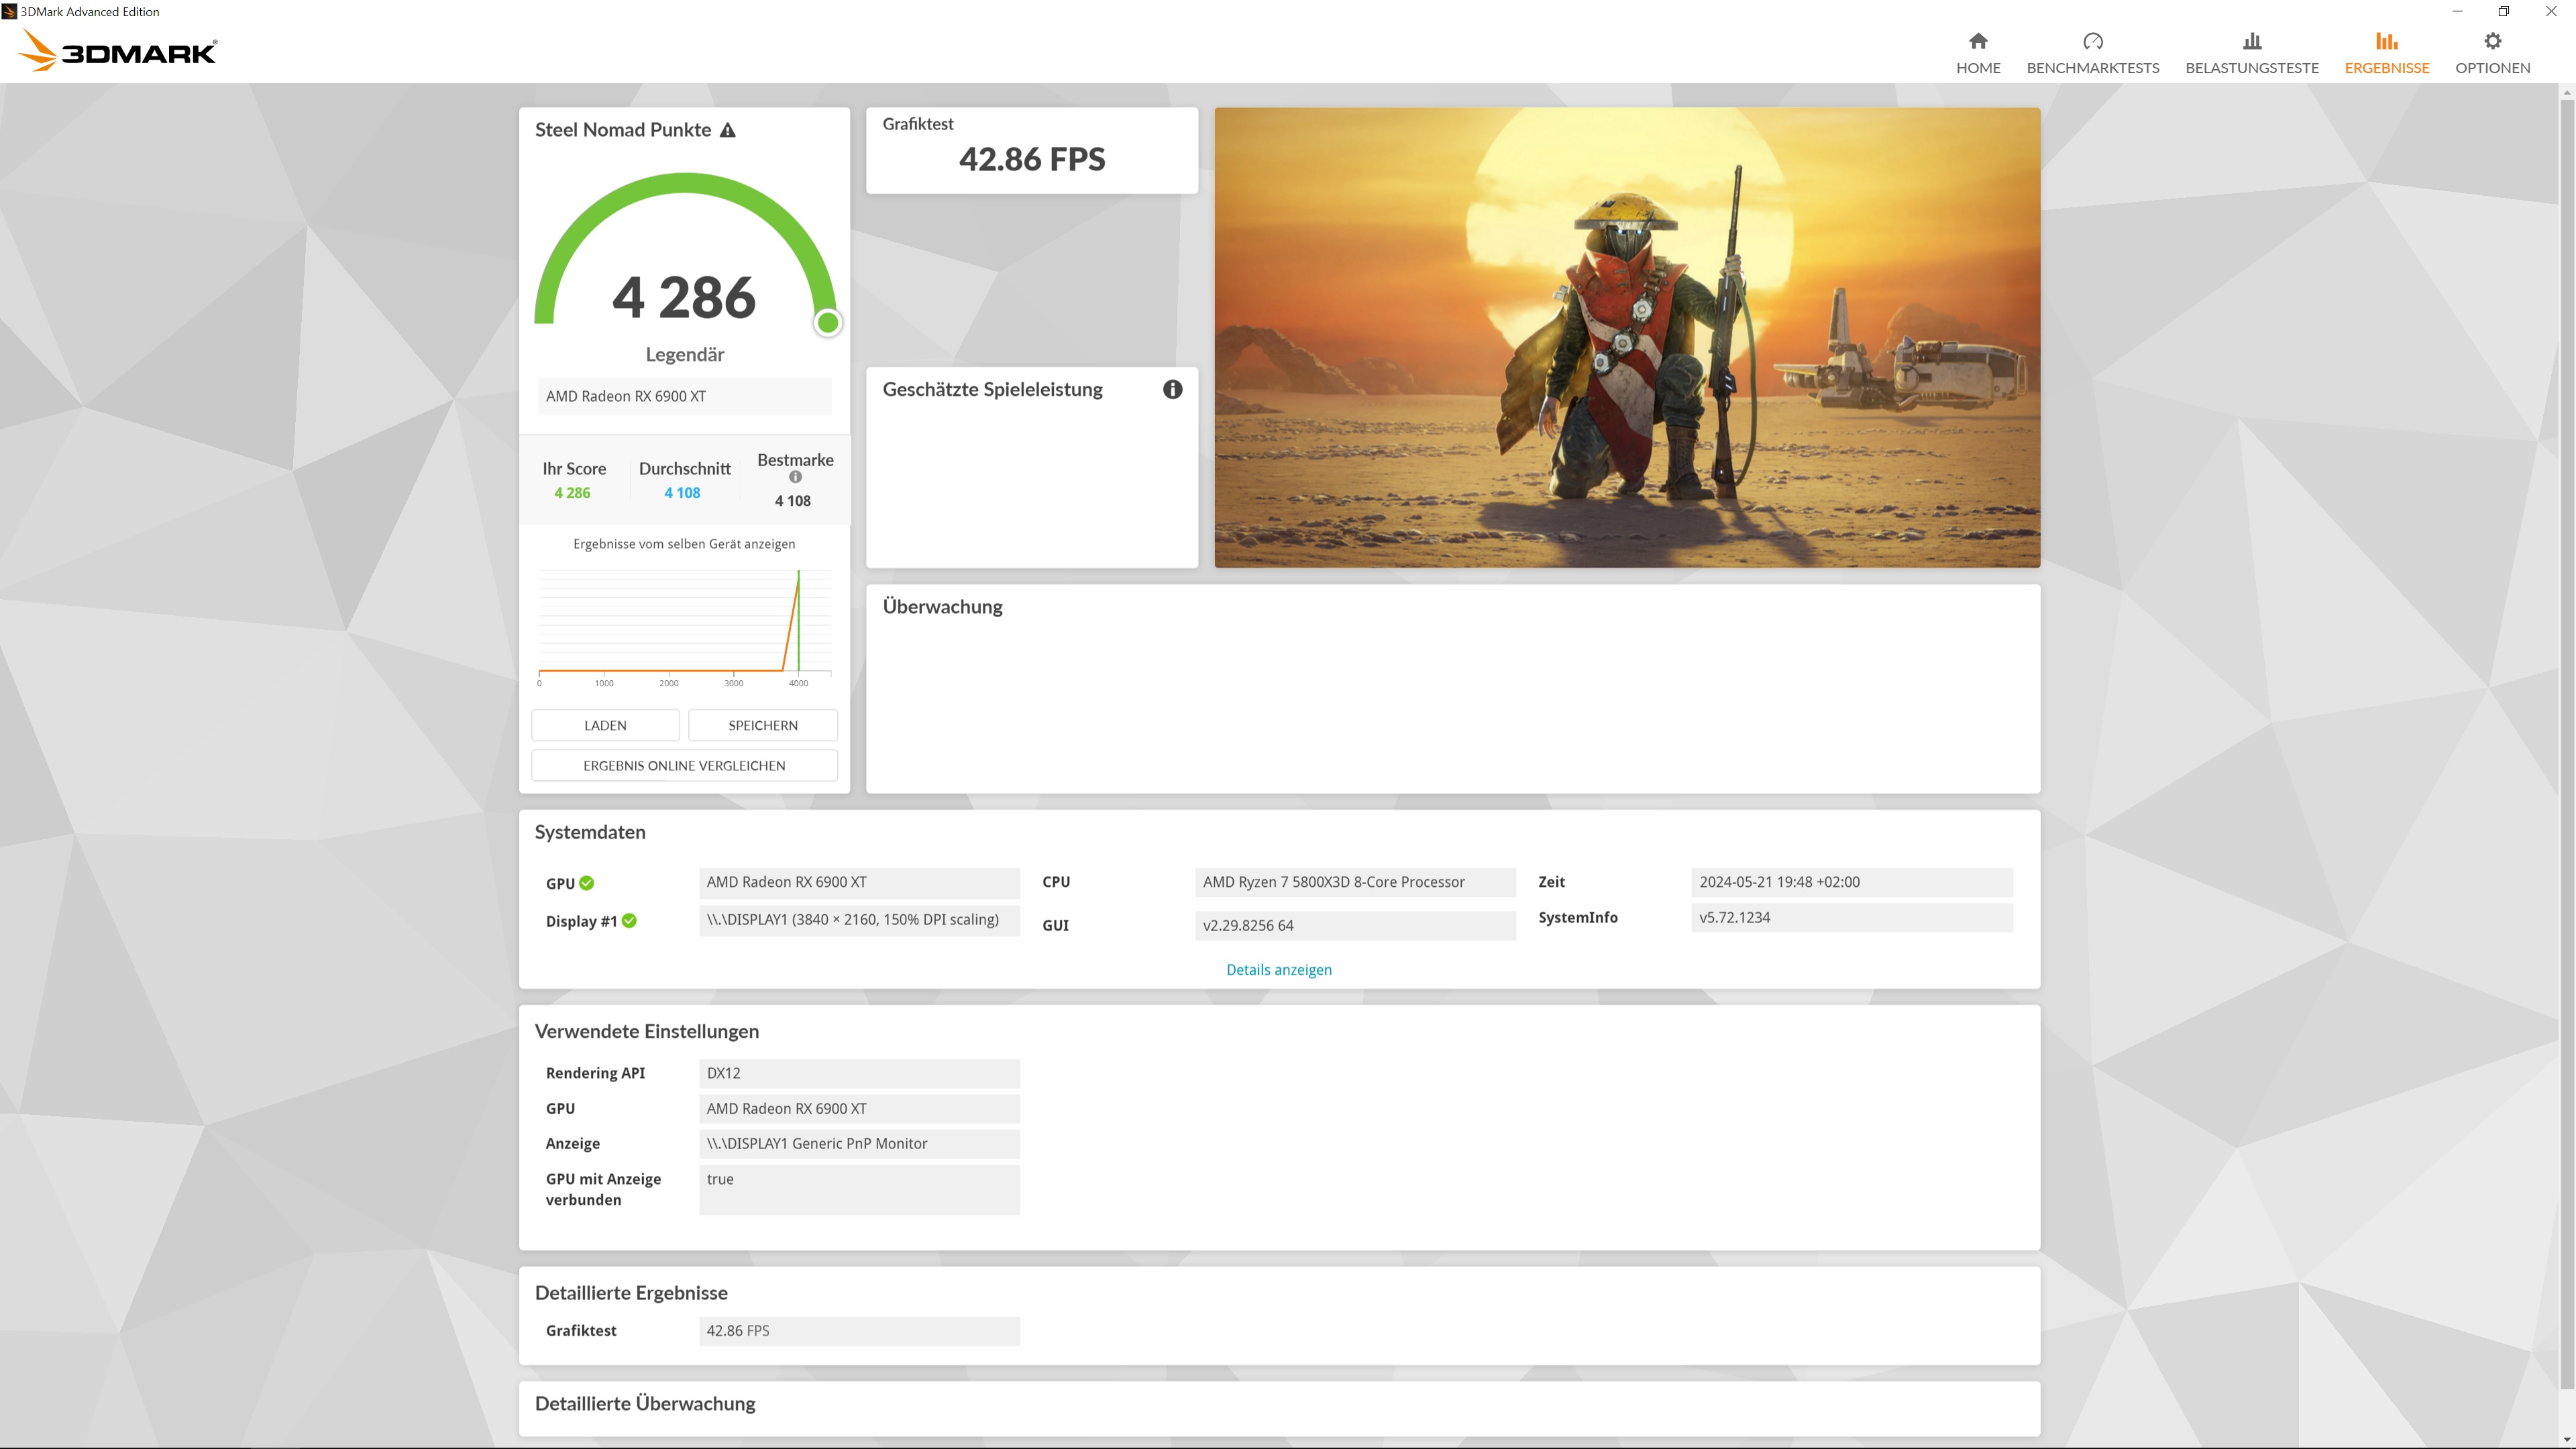Viewport: 2576px width, 1449px height.
Task: Open Optionen gear icon
Action: click(x=2492, y=41)
